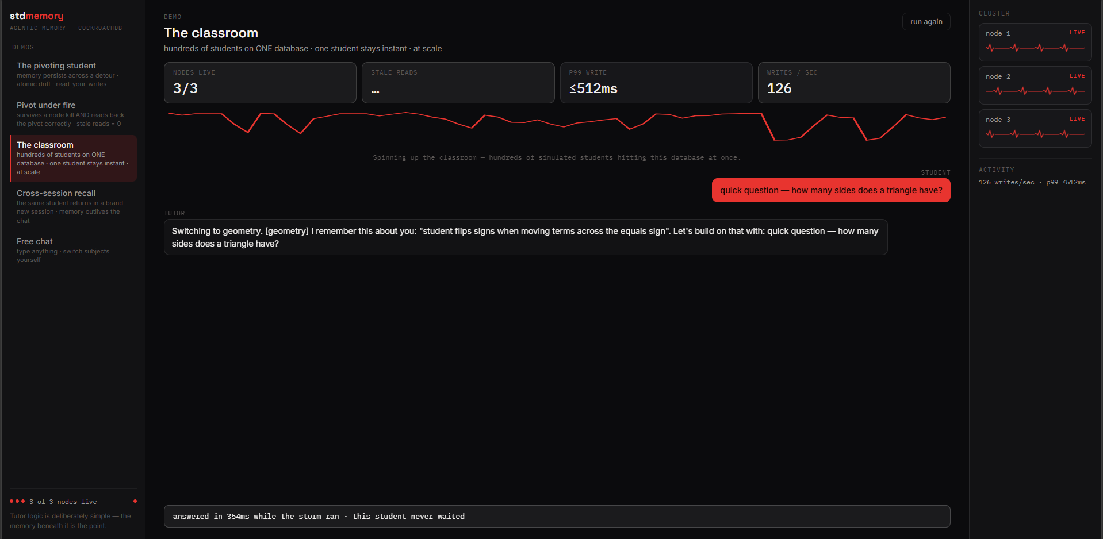Click the CLUSTER panel heading

[x=994, y=13]
